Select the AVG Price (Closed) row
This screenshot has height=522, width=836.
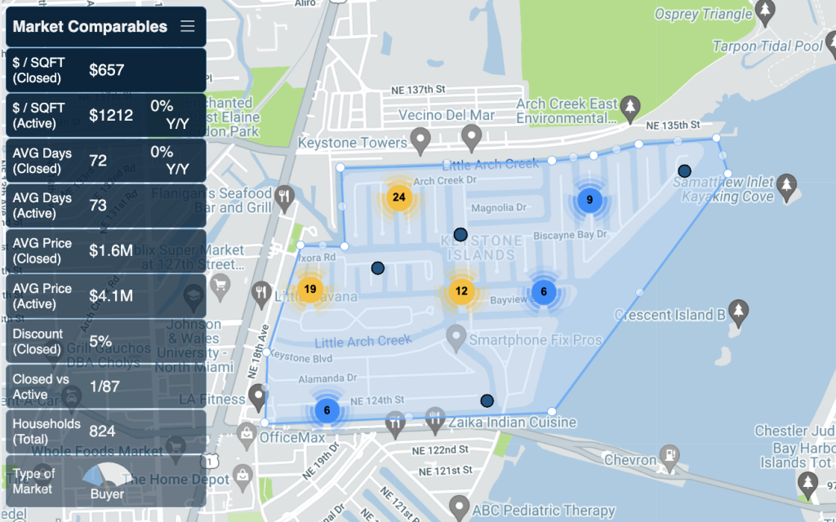pyautogui.click(x=106, y=251)
